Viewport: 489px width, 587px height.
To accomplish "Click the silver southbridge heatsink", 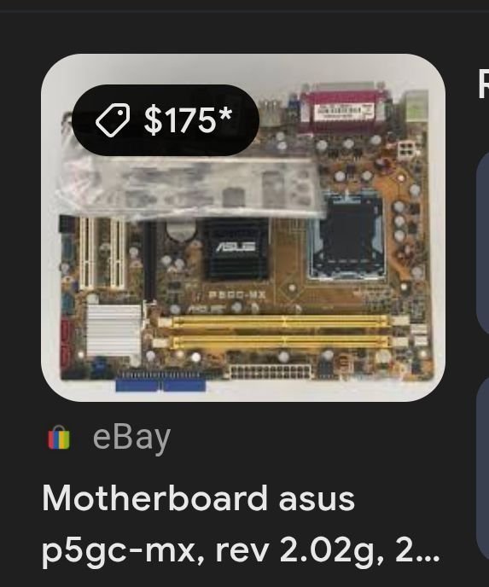I will 114,331.
